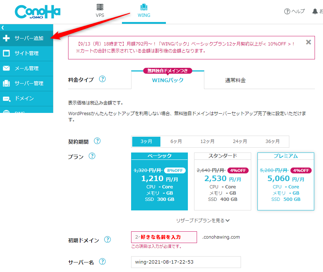Click the ConoHa by GMO logo
323x272 pixels.
37,11
